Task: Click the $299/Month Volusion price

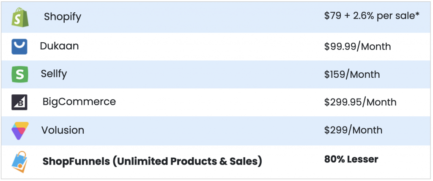Action: [x=353, y=130]
